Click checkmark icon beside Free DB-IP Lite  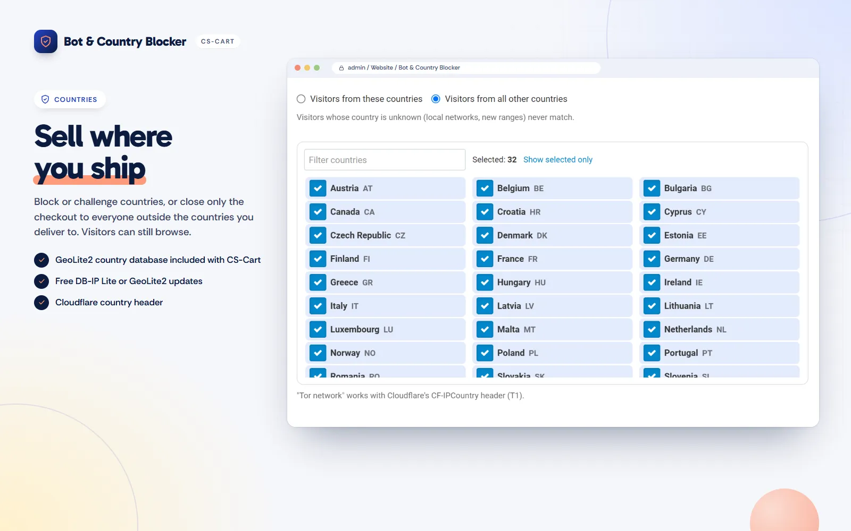point(41,281)
